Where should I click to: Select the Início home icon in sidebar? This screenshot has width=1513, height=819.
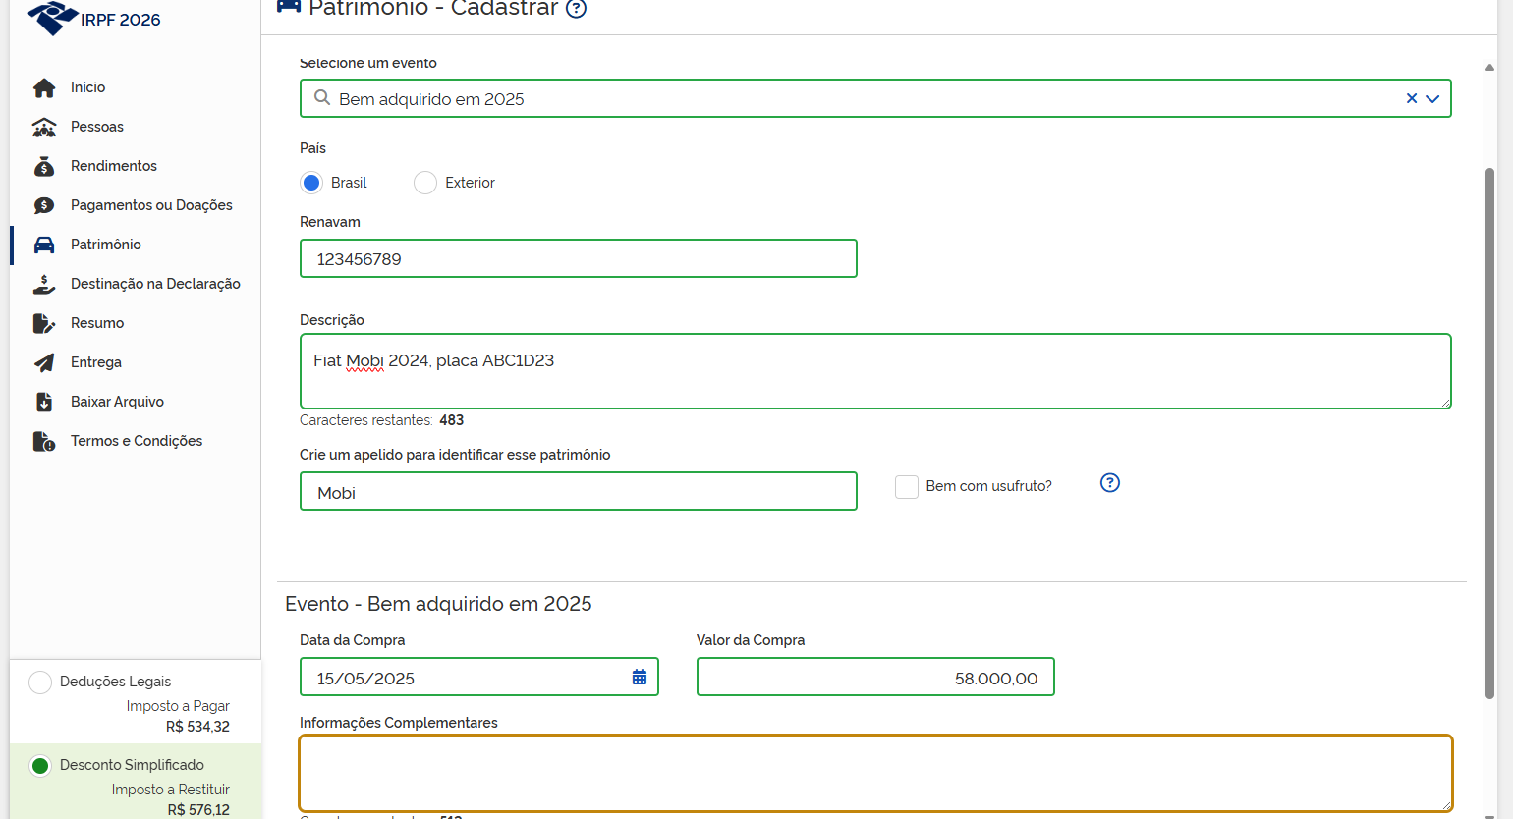tap(44, 87)
